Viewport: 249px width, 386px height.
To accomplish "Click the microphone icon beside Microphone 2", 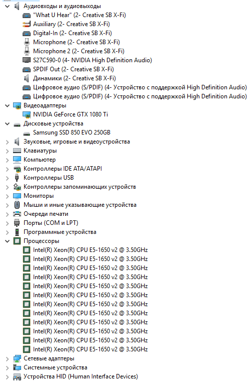I will 26,51.
